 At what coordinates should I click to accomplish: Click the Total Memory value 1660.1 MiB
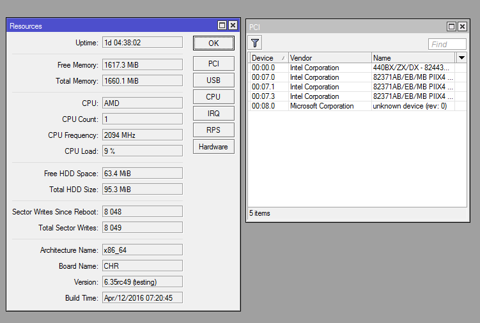[x=143, y=80]
